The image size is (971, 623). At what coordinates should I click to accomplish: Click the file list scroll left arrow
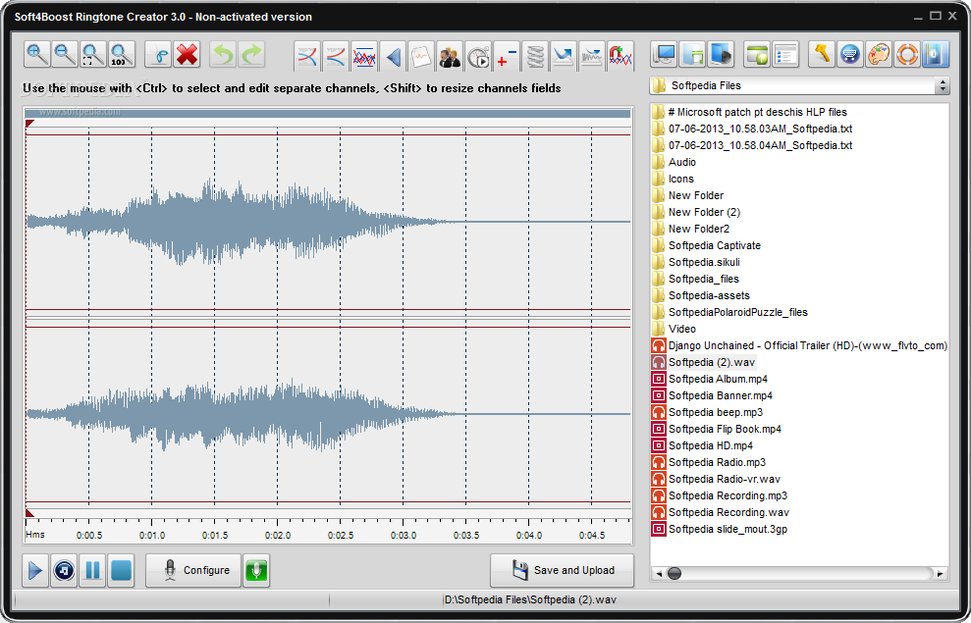658,574
